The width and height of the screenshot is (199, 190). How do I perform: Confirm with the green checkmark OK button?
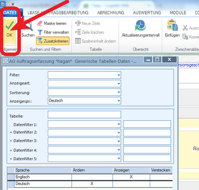tap(9, 31)
